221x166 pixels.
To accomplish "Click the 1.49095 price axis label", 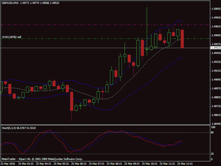I will [x=216, y=80].
